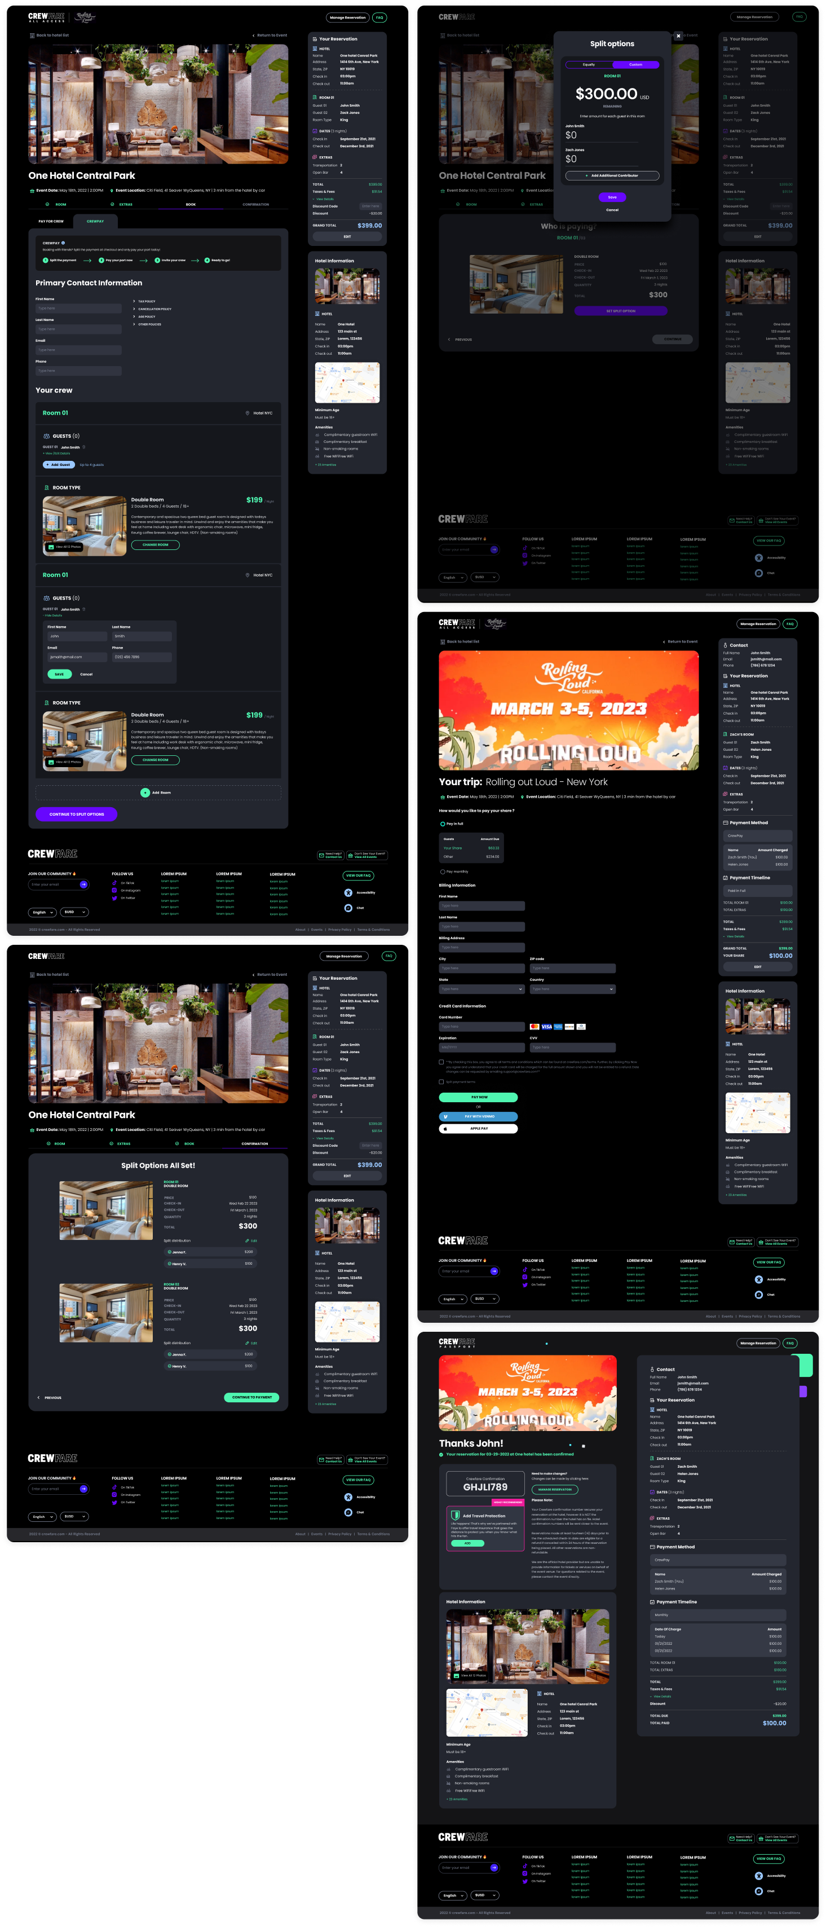Click the email submit arrow on the Primary Contact page footer
Screen dimensions: 826x1928
click(83, 884)
